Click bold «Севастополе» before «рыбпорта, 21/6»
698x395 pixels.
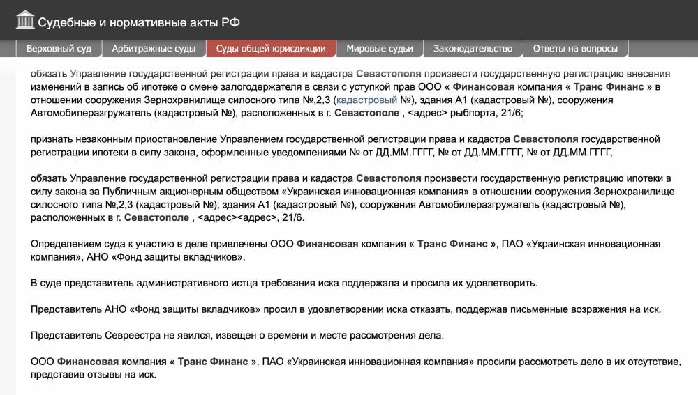(x=366, y=113)
